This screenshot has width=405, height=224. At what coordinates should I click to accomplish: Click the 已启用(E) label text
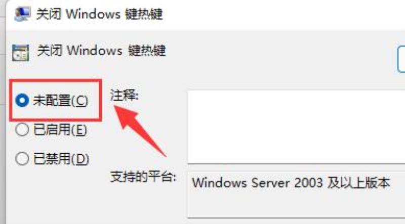(x=60, y=129)
